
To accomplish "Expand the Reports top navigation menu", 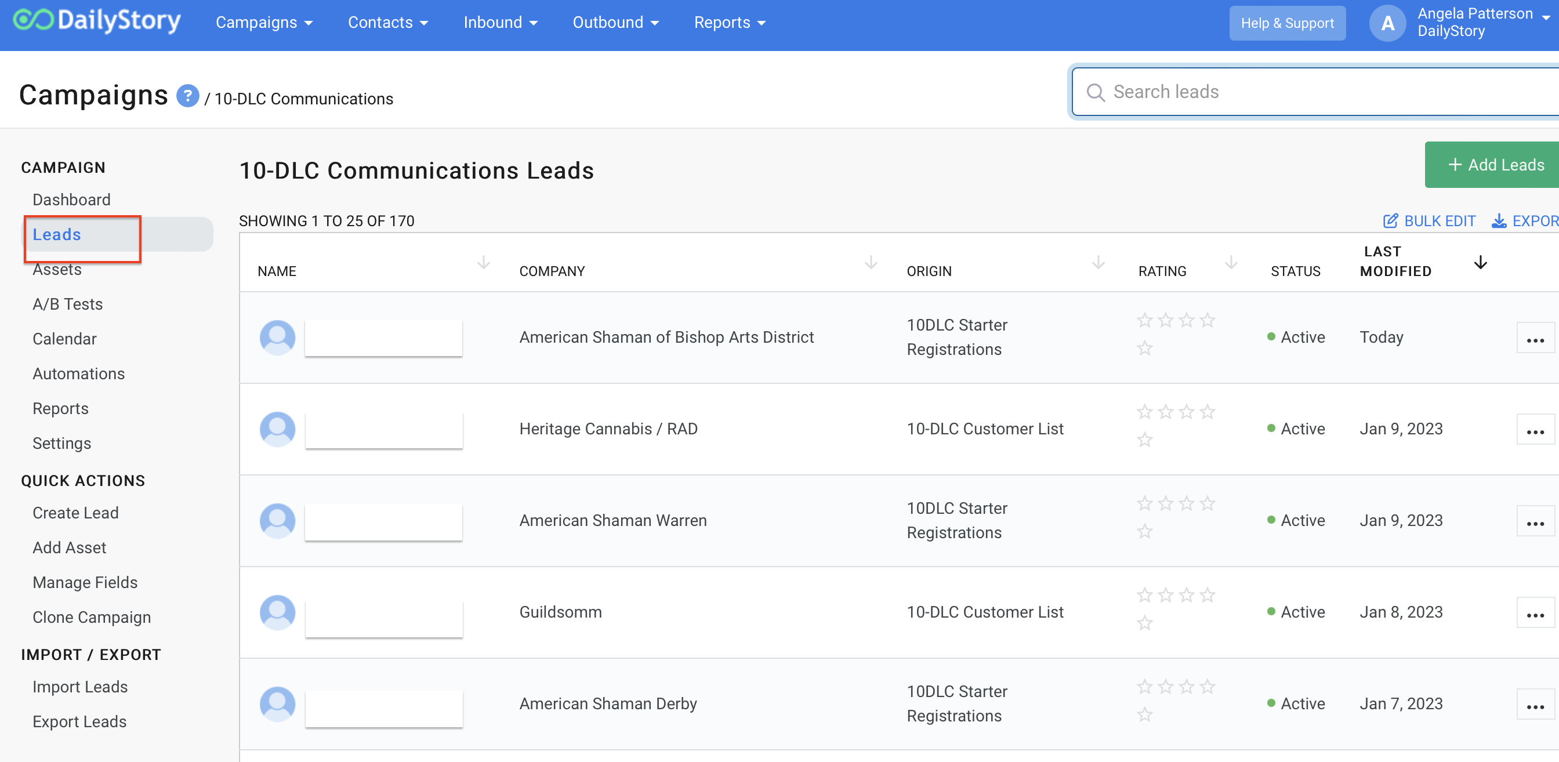I will click(x=730, y=23).
